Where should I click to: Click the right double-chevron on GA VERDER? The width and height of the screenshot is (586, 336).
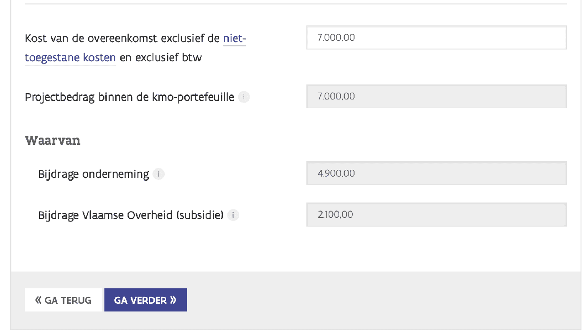[x=173, y=300]
